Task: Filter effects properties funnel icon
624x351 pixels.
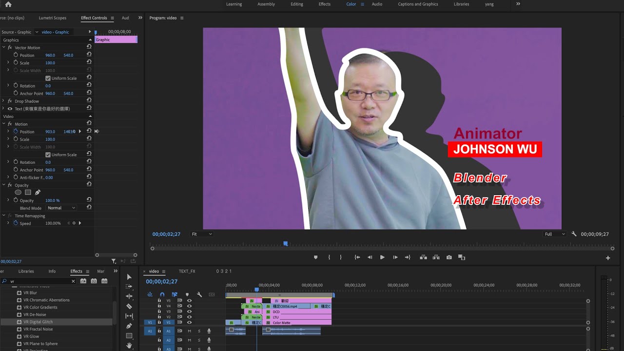Action: 114,261
